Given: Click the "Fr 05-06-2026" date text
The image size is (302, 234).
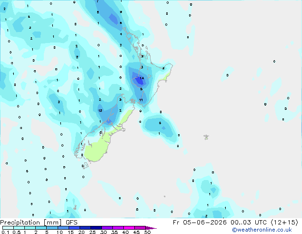Looking at the screenshot, I should (x=200, y=223).
